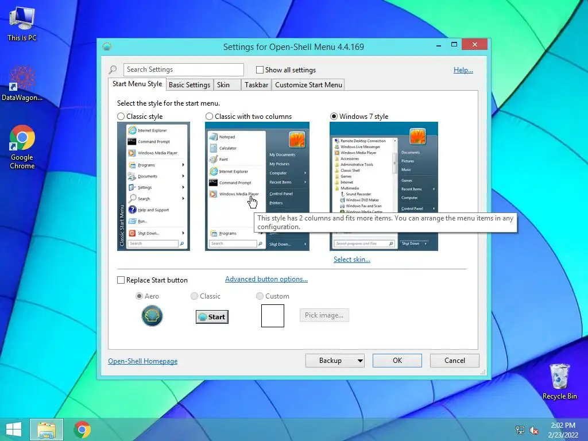Close the Open-Shell settings window

click(475, 45)
